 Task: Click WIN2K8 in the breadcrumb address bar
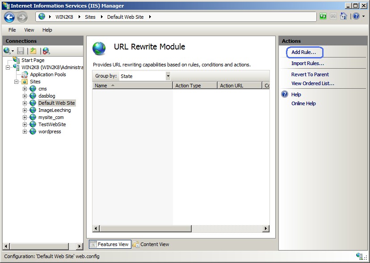pyautogui.click(x=64, y=17)
